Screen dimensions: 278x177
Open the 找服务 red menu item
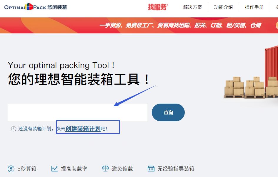point(158,7)
